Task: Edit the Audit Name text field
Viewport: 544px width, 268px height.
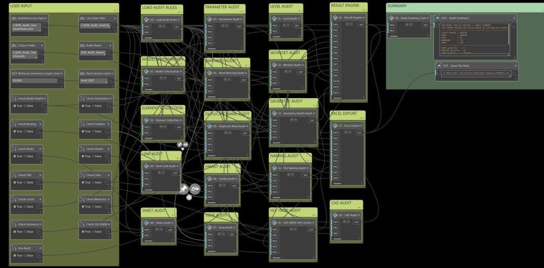Action: tap(93, 53)
